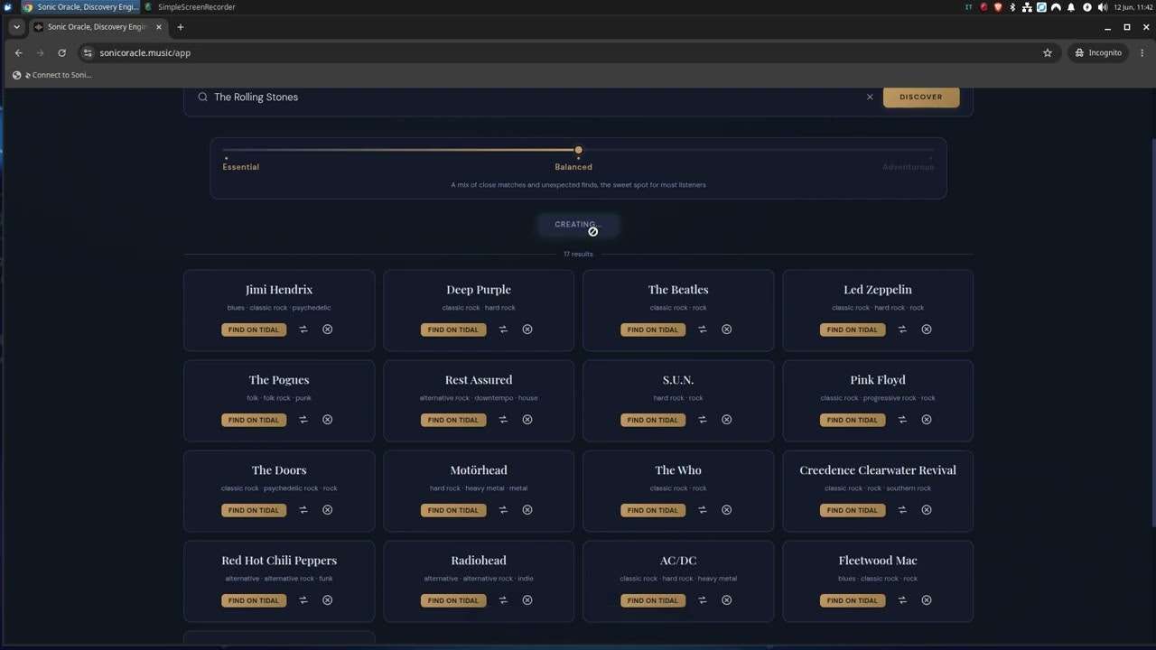This screenshot has width=1156, height=650.
Task: Clear the artist search field
Action: tap(870, 97)
